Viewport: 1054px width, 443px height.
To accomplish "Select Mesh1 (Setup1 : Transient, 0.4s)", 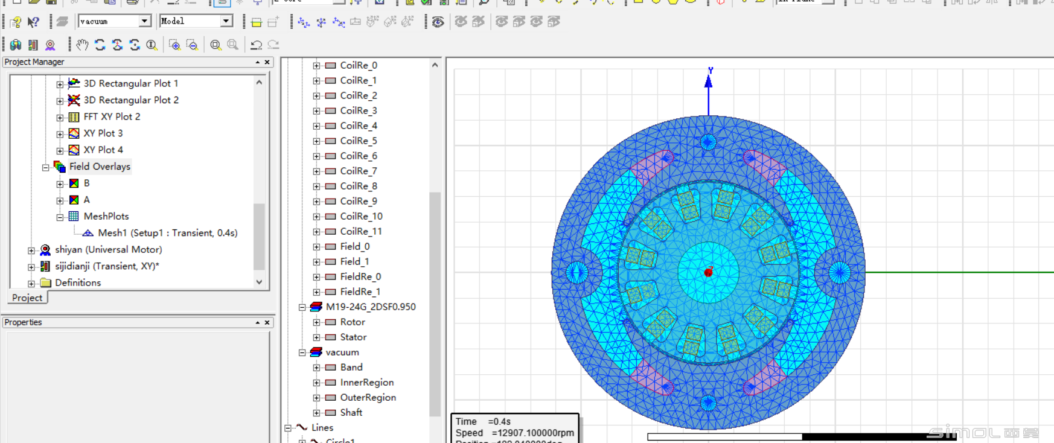I will [x=168, y=233].
